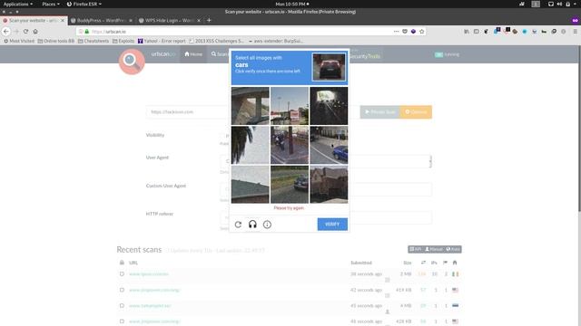Image resolution: width=581 pixels, height=326 pixels.
Task: Click the Public Scan button
Action: click(380, 112)
